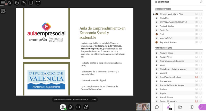Image resolution: width=206 pixels, height=111 pixels.
Task: Toggle the video camera on
Action: [78, 107]
